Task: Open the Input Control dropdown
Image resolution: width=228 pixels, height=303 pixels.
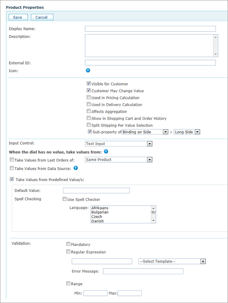Action: point(150,144)
